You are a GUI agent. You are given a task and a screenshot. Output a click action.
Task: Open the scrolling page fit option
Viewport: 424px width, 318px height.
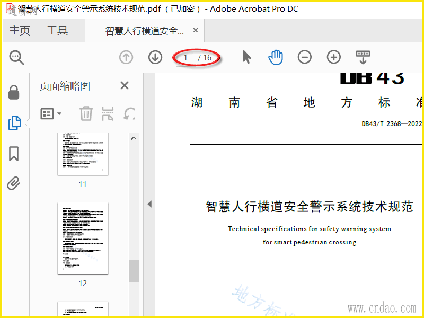[x=363, y=57]
